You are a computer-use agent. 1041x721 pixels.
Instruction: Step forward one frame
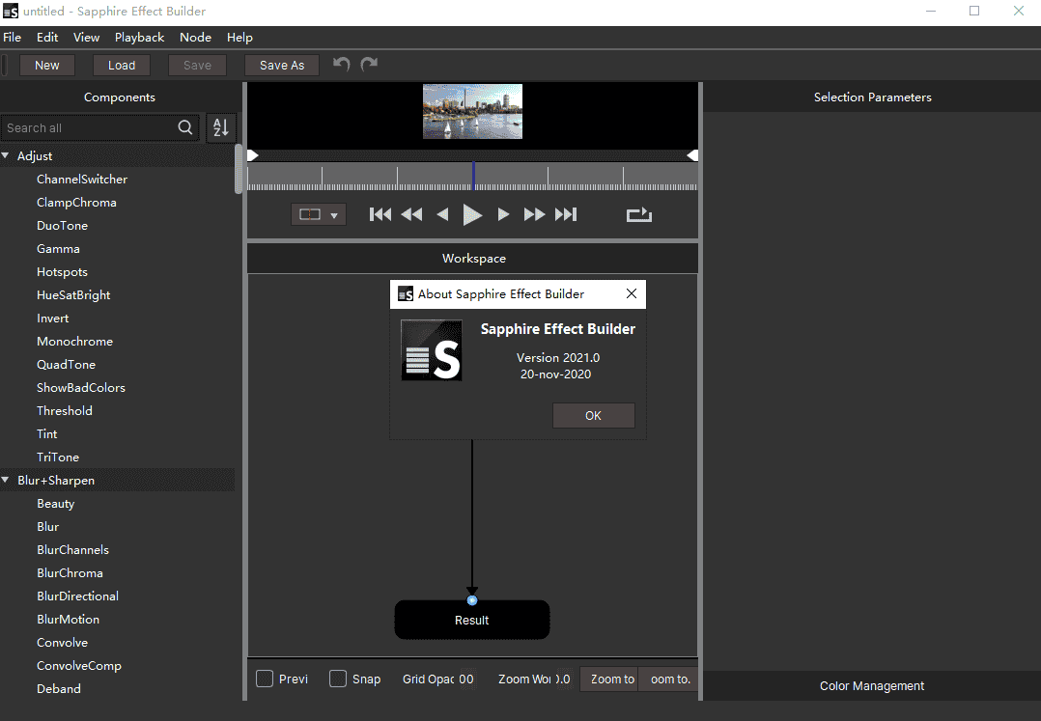coord(503,214)
